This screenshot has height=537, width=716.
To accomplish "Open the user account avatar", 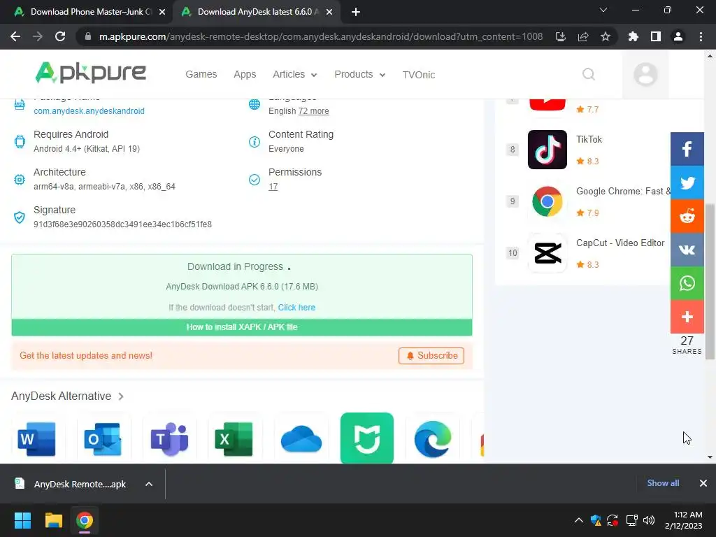I will [x=645, y=74].
